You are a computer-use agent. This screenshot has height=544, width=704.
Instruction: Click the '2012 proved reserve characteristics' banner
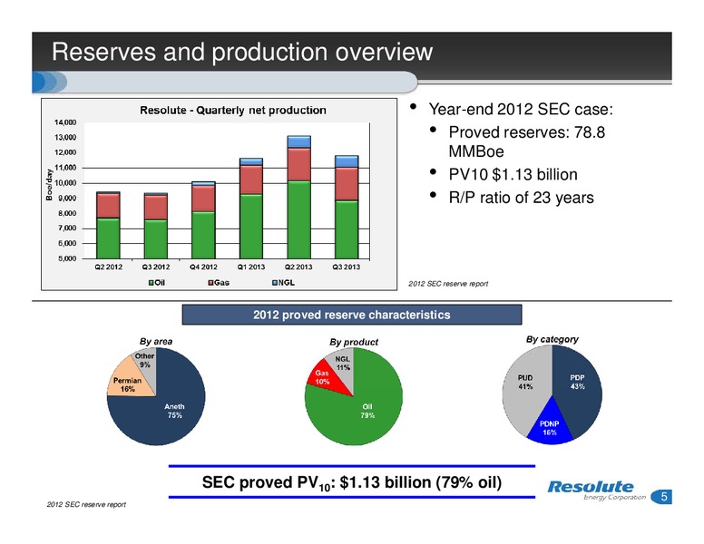pos(352,315)
